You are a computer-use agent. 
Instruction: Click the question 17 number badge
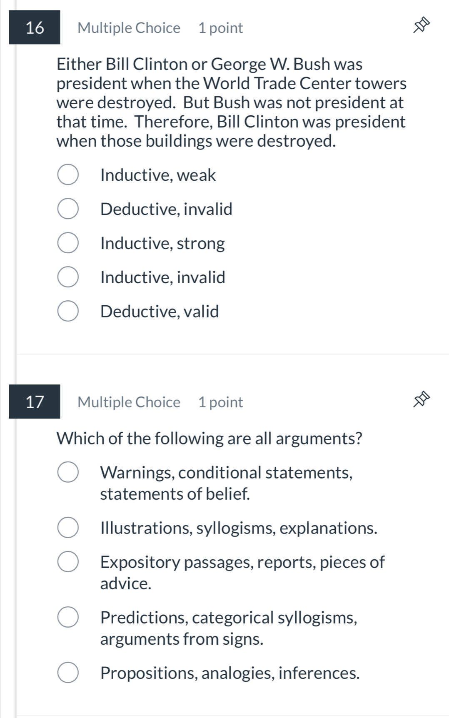pos(35,402)
